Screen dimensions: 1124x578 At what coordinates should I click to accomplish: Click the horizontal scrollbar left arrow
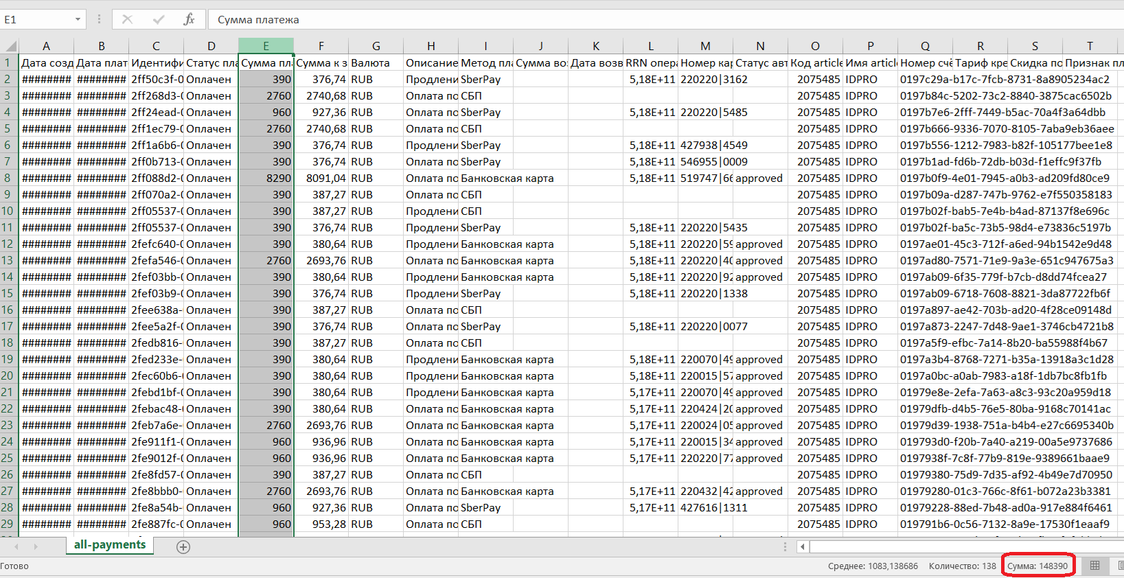[802, 547]
